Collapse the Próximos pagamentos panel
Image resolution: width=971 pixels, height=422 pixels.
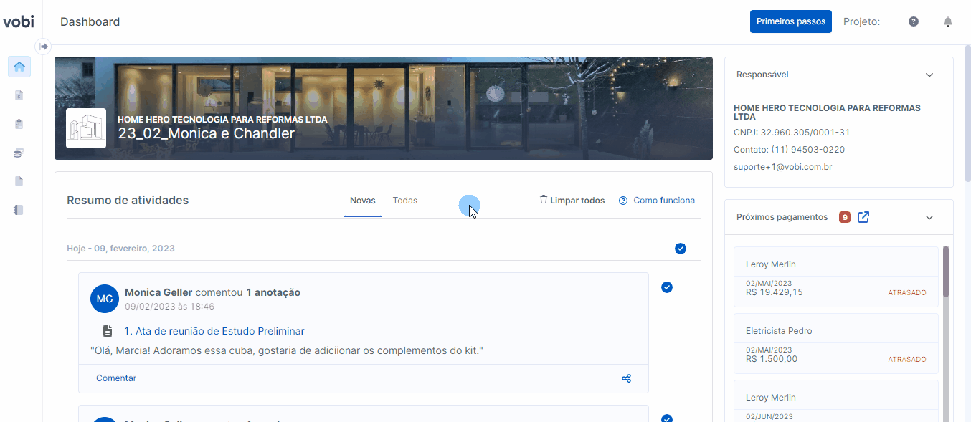[x=929, y=217]
